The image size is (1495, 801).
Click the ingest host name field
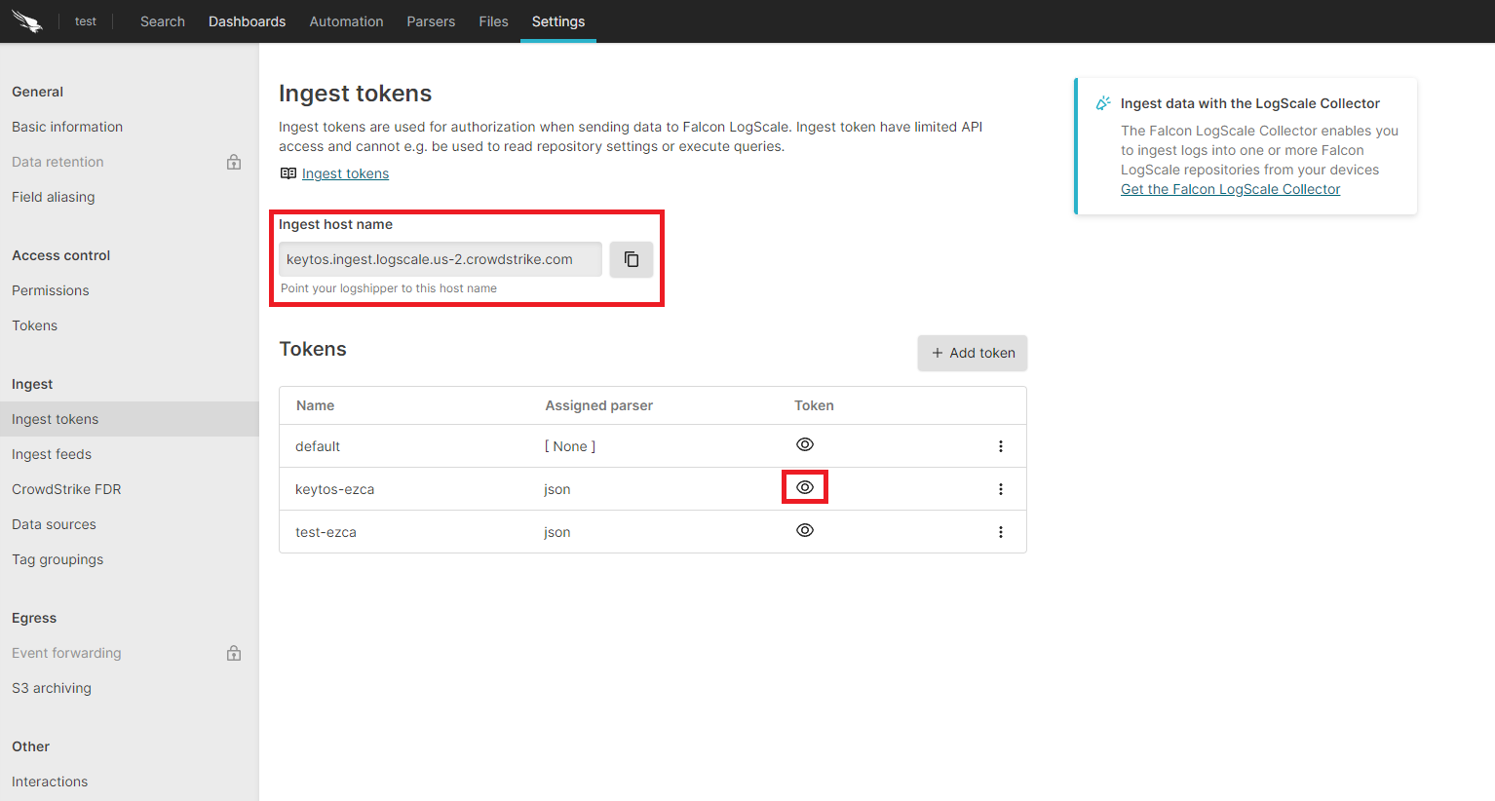441,259
